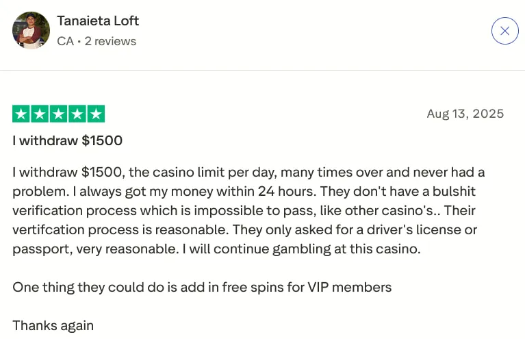Open Tanaieta Loft's profile photo

[x=31, y=31]
